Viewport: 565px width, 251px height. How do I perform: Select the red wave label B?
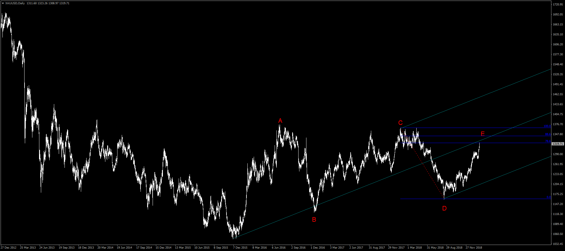pyautogui.click(x=314, y=220)
